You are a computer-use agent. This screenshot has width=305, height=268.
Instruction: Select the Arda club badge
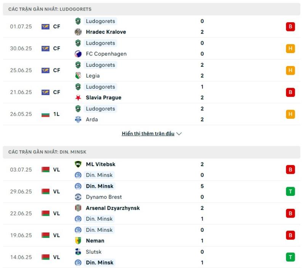tap(78, 119)
